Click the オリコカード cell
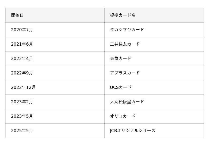The height and width of the screenshot is (146, 214). point(123,116)
